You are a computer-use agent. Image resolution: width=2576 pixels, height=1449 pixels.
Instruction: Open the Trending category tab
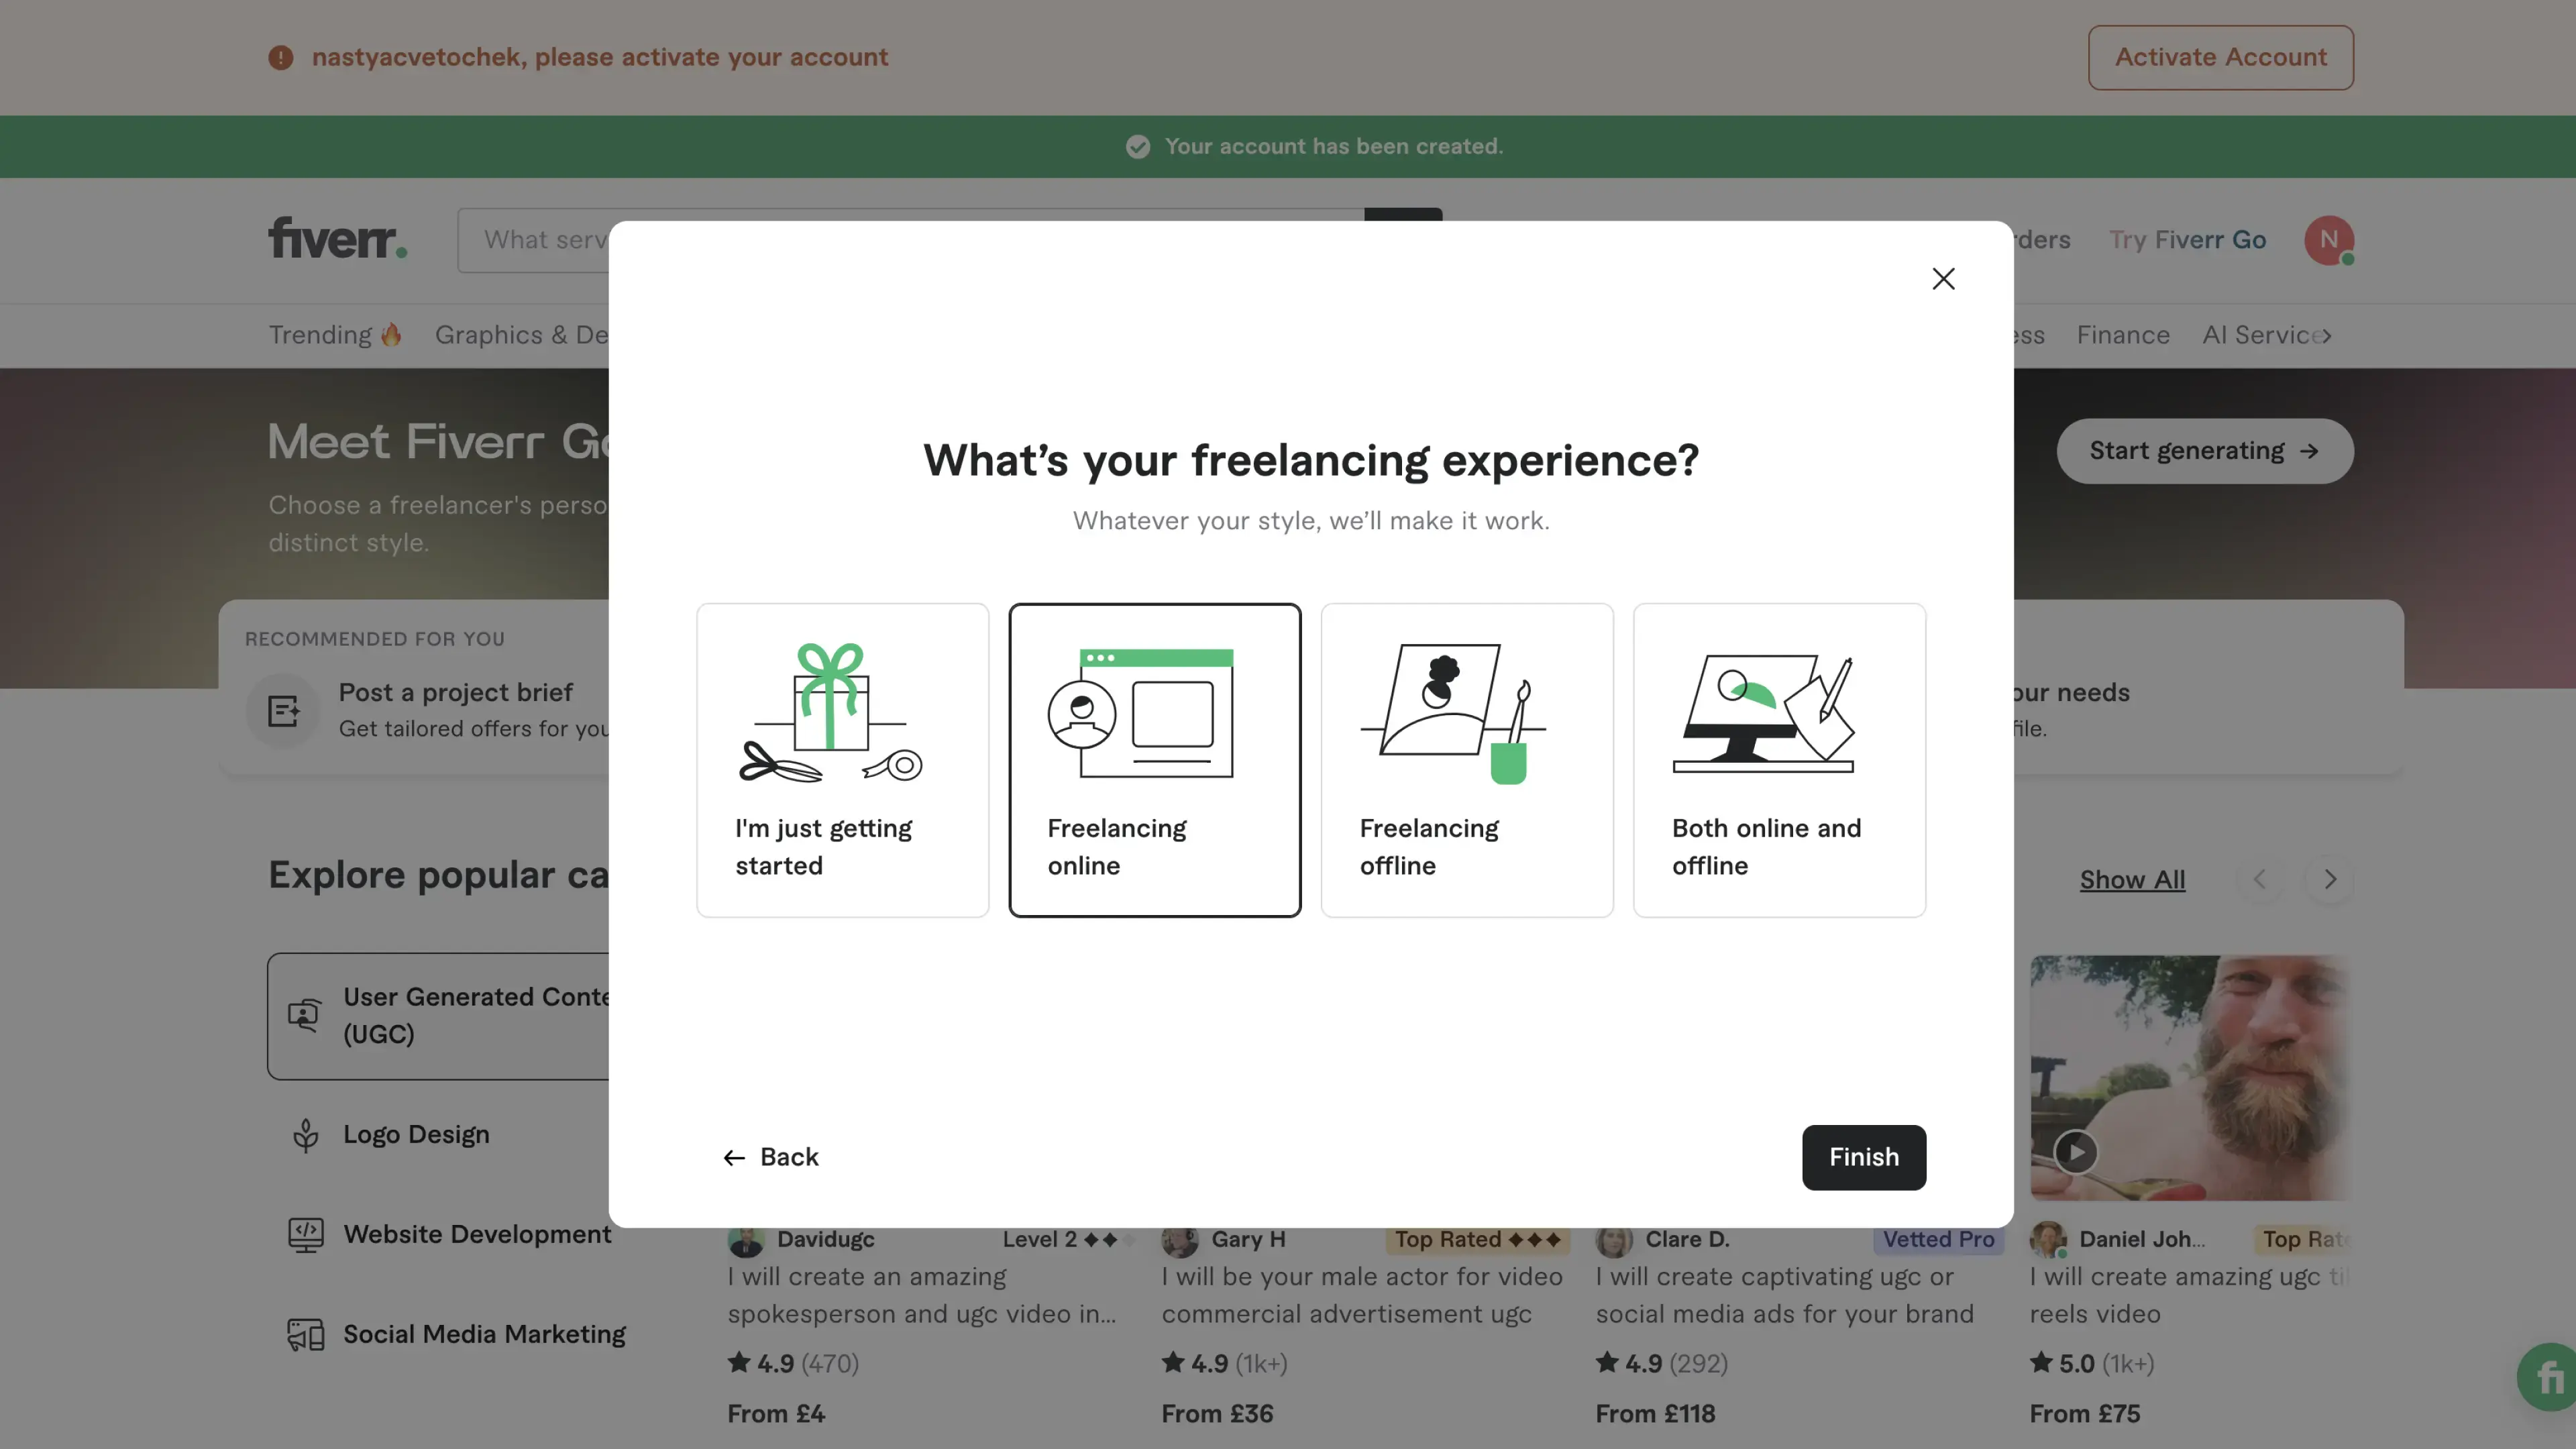pyautogui.click(x=334, y=335)
